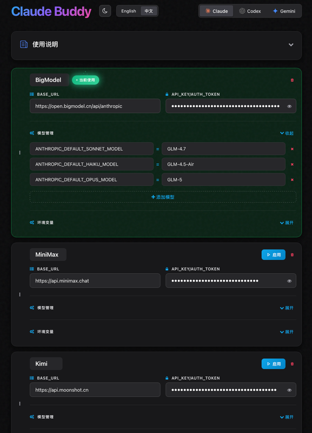Click the Kimi BASE_URL input
Viewport: 312px width, 433px height.
click(x=95, y=390)
